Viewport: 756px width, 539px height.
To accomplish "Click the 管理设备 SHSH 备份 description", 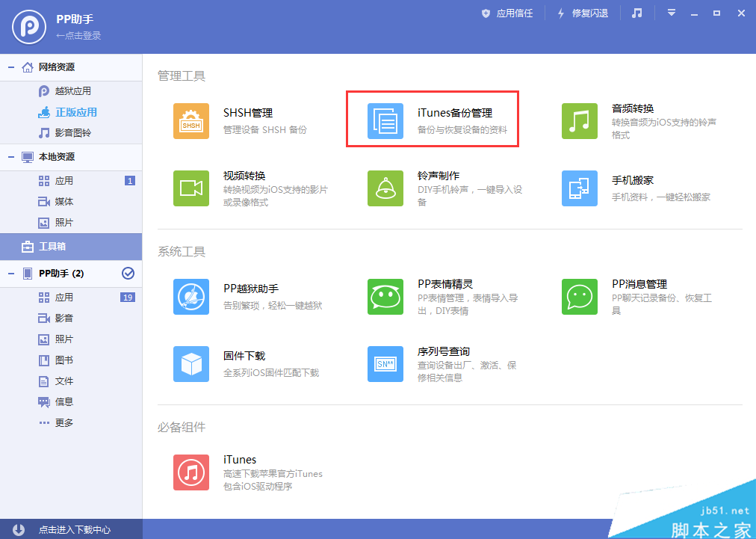I will pos(264,130).
